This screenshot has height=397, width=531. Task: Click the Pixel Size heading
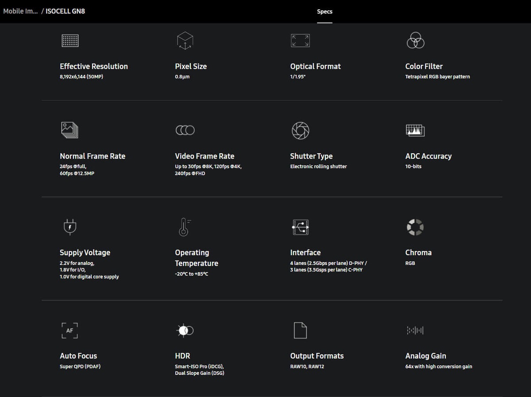pos(191,66)
